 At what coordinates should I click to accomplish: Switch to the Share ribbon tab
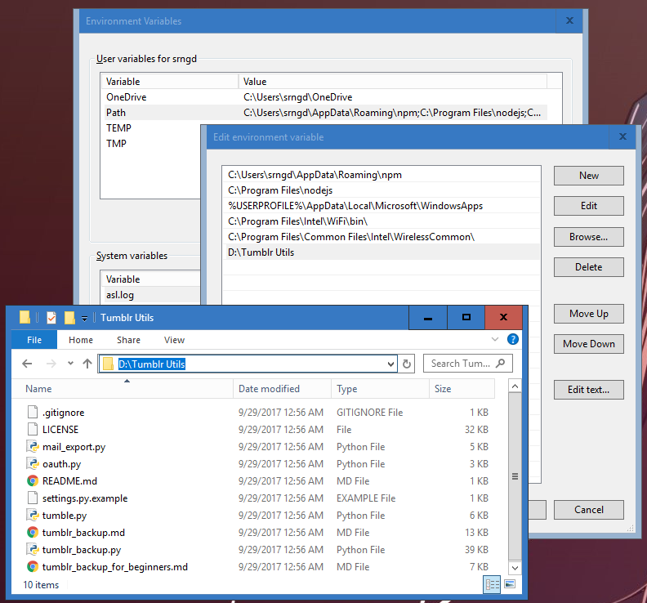pyautogui.click(x=128, y=340)
